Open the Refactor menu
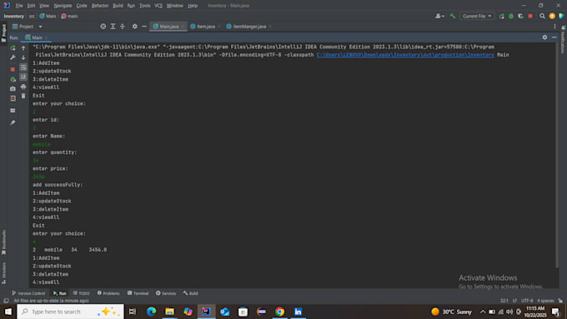Viewport: 567px width, 319px height. click(100, 6)
